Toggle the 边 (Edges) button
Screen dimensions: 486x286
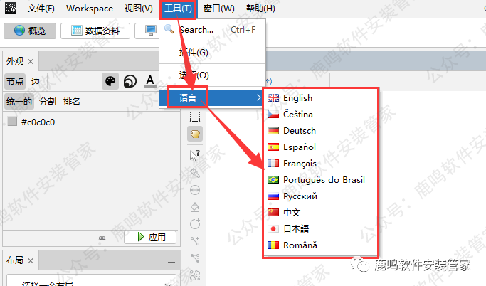click(35, 81)
